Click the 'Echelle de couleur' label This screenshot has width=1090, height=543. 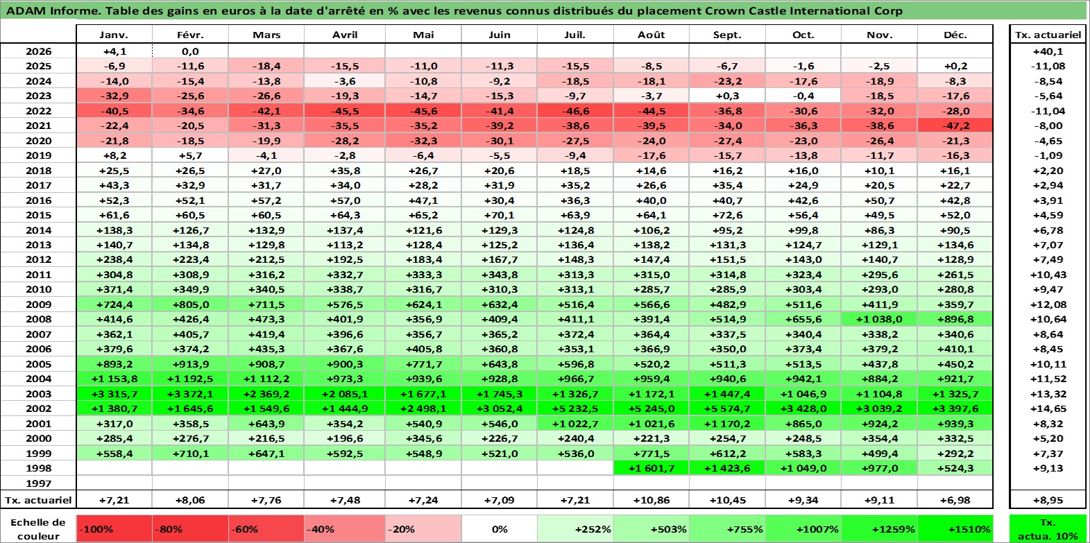(38, 529)
